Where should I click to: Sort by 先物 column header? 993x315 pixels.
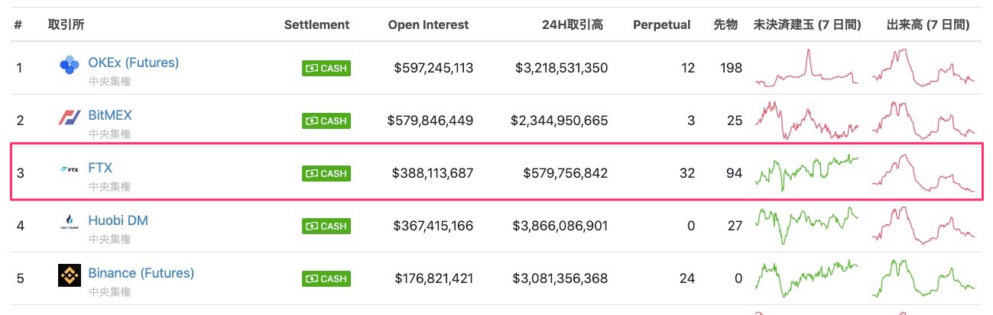[726, 24]
